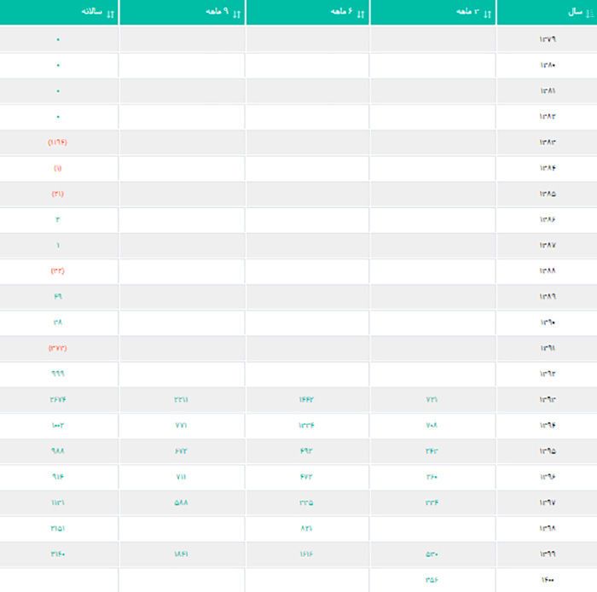Click the red negative annual value for year 1383
Image resolution: width=597 pixels, height=592 pixels.
[x=57, y=142]
